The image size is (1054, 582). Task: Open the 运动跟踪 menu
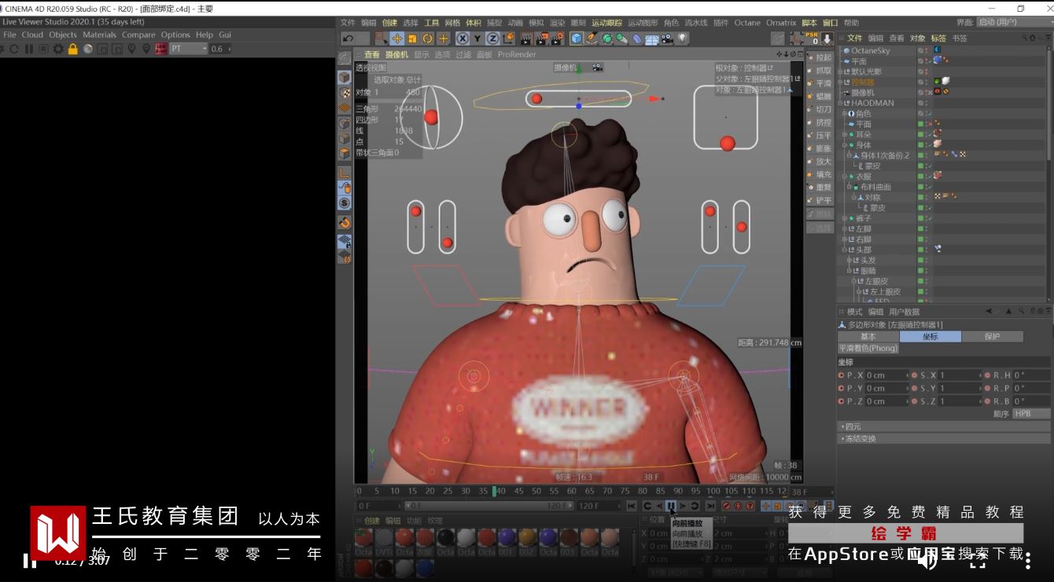606,23
